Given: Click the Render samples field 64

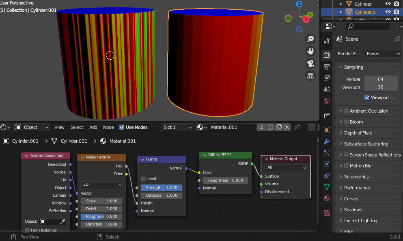Looking at the screenshot, I should tap(381, 79).
